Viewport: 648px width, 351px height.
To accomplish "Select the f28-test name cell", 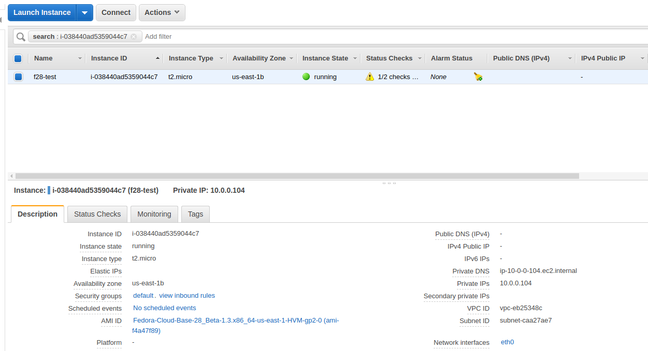I will tap(45, 77).
